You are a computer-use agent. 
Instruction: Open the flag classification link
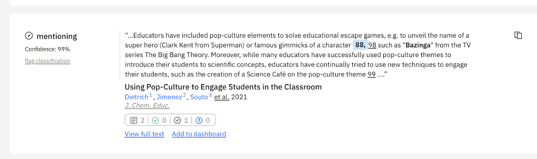(x=47, y=61)
